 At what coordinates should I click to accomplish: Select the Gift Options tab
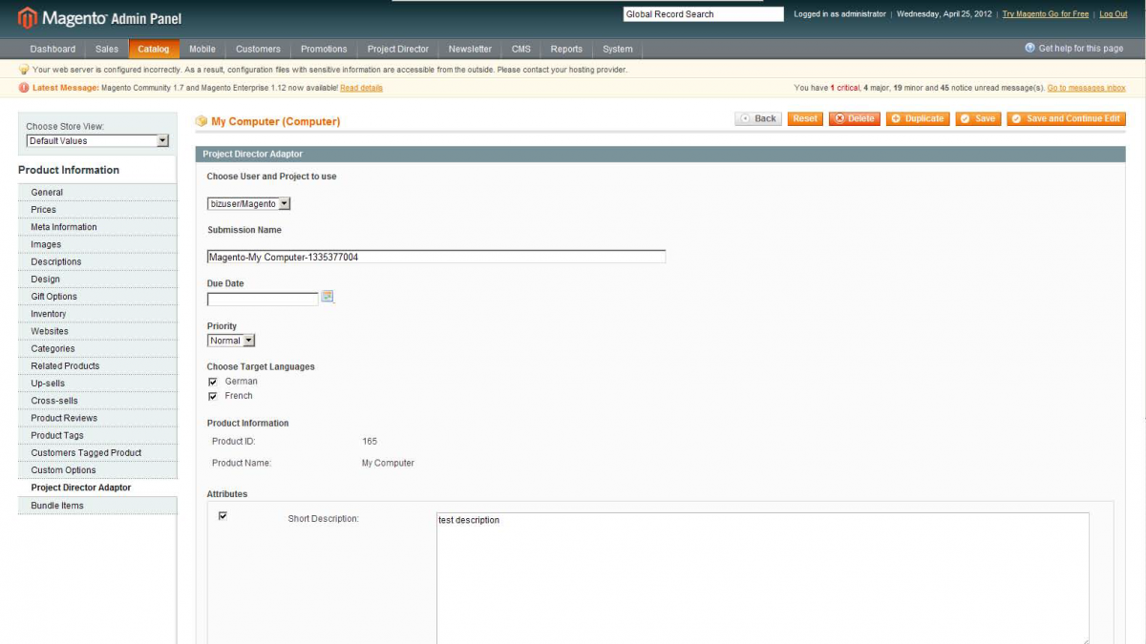pyautogui.click(x=97, y=297)
